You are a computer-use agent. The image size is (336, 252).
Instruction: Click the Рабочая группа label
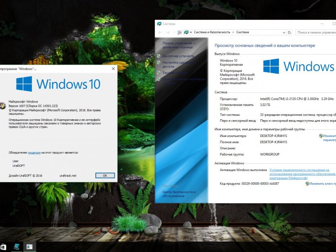click(x=232, y=154)
